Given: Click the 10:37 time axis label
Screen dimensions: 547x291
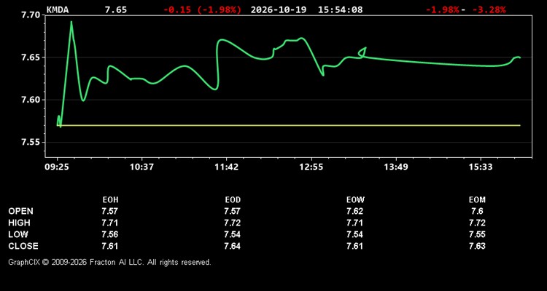Looking at the screenshot, I should (141, 167).
